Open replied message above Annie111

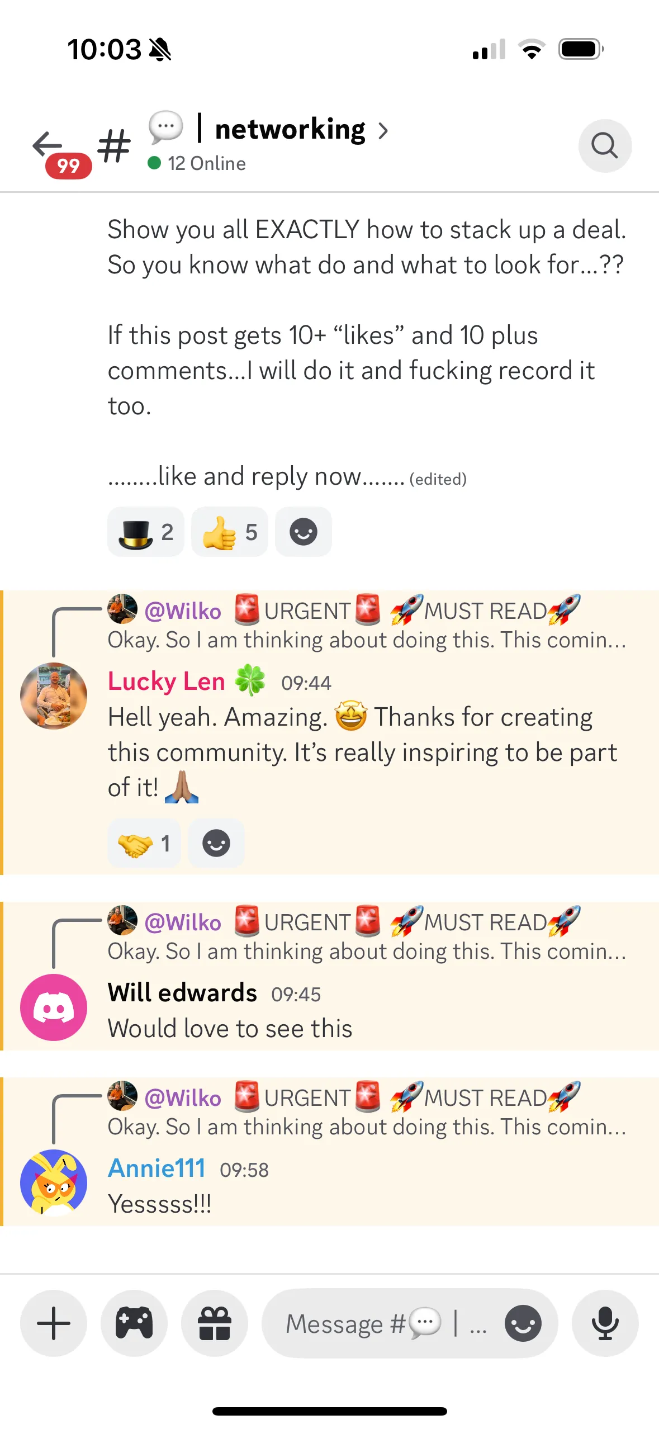tap(367, 1111)
